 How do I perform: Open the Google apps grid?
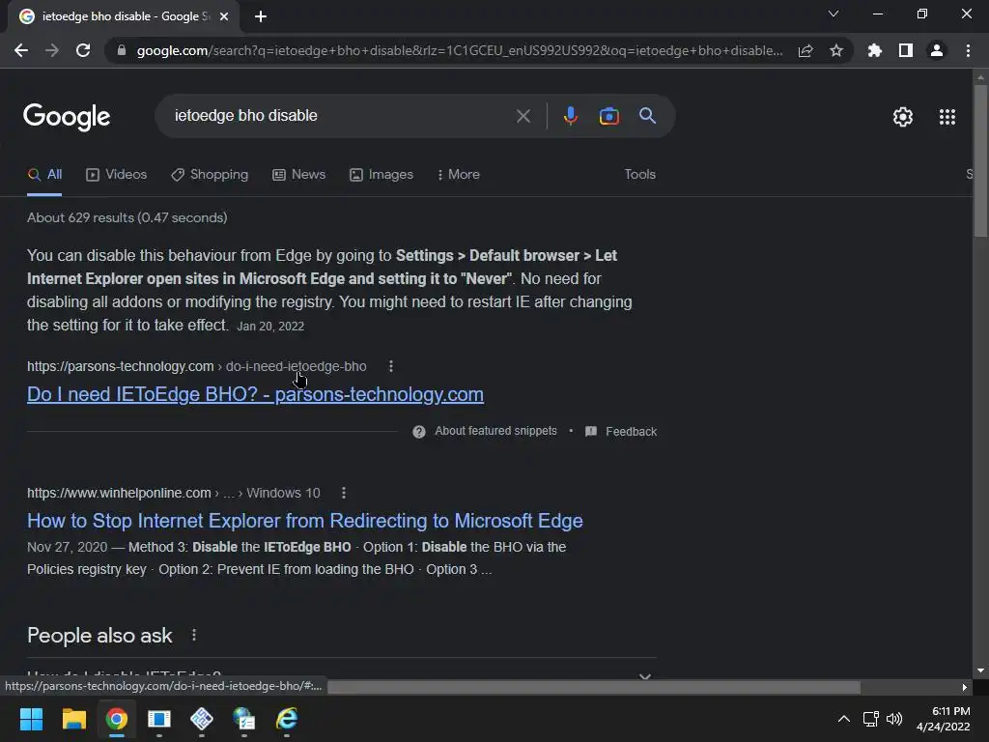pos(947,117)
